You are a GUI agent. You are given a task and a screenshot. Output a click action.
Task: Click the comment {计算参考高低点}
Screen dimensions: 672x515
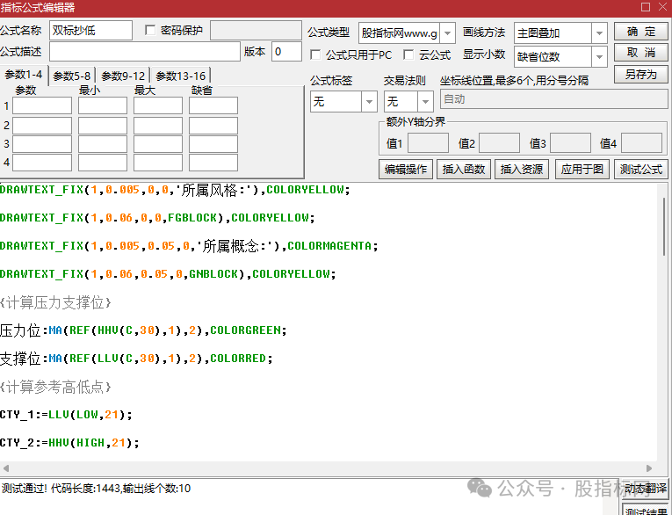click(55, 387)
